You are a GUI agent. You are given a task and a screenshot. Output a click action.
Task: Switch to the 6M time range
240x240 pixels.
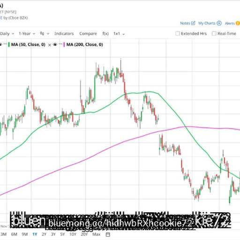14,234
